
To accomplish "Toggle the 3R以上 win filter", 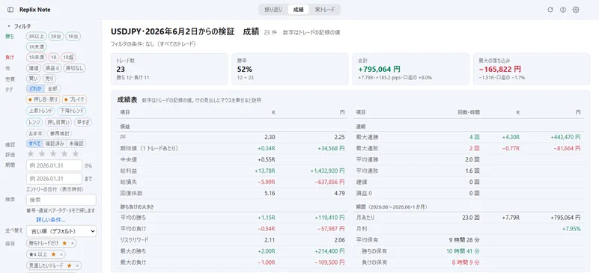I will (x=37, y=36).
